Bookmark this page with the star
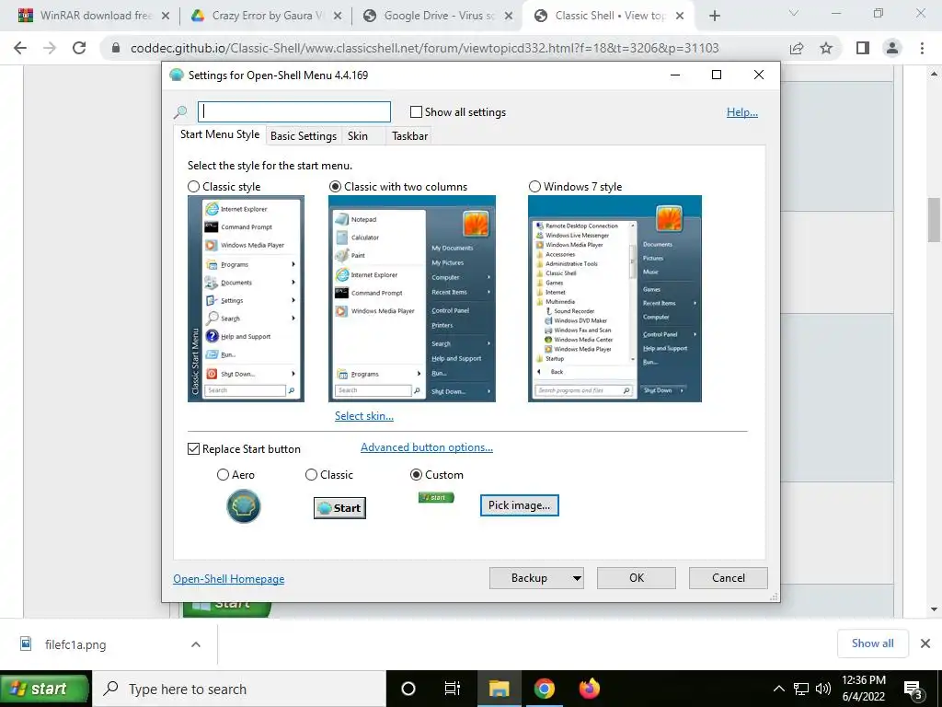Viewport: 942px width, 707px height. 826,48
